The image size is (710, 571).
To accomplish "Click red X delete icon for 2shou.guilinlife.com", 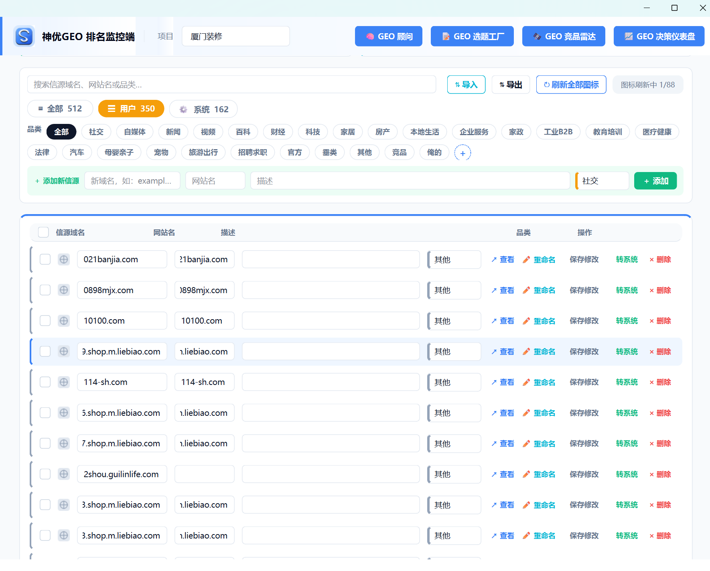I will [x=652, y=474].
